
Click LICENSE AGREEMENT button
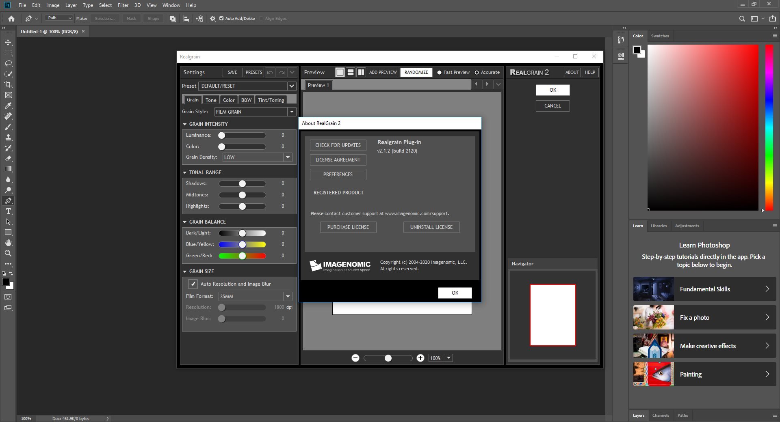pyautogui.click(x=338, y=160)
